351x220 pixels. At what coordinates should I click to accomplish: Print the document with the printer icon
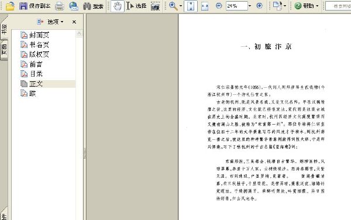click(x=60, y=6)
